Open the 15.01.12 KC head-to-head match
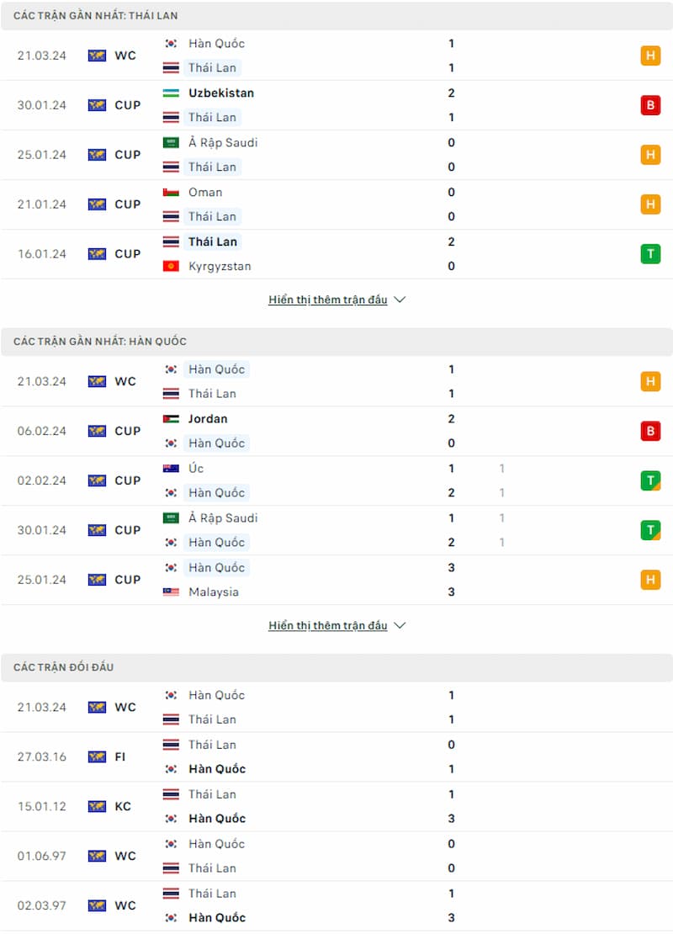 click(x=336, y=807)
